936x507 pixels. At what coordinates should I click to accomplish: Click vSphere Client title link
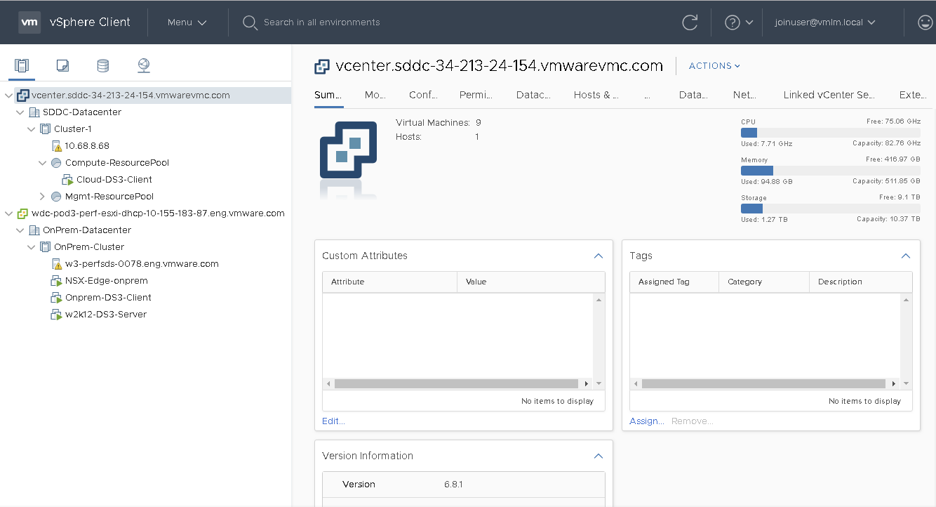90,22
